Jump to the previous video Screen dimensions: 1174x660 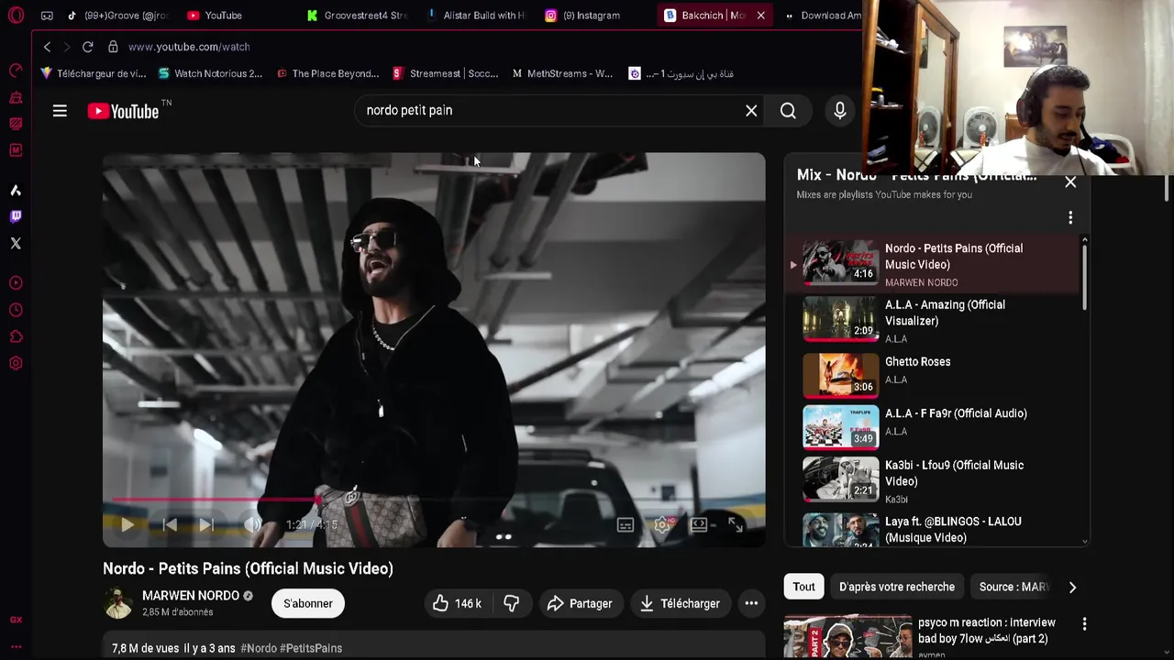tap(170, 524)
